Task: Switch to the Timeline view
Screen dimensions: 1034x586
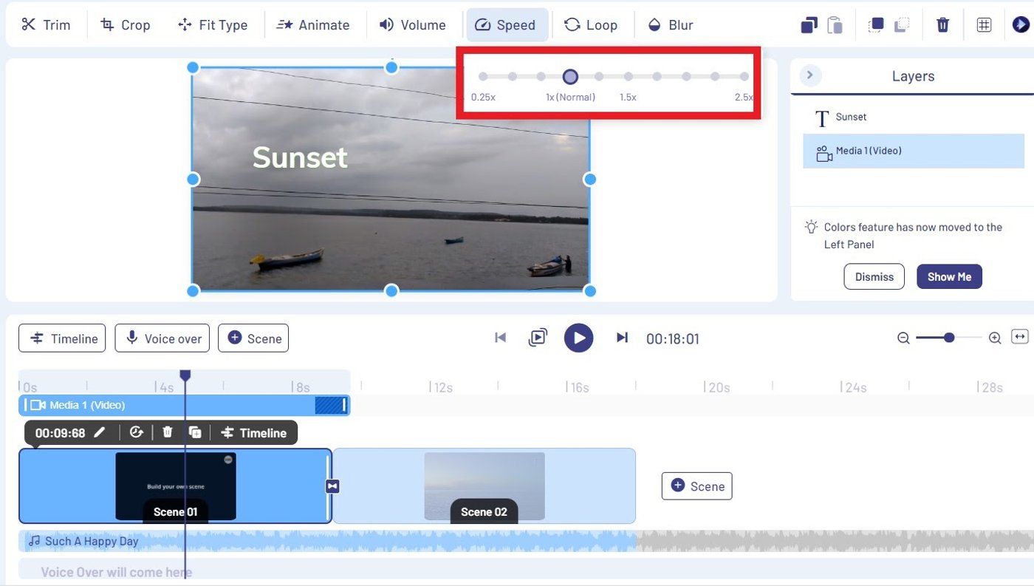Action: [62, 338]
